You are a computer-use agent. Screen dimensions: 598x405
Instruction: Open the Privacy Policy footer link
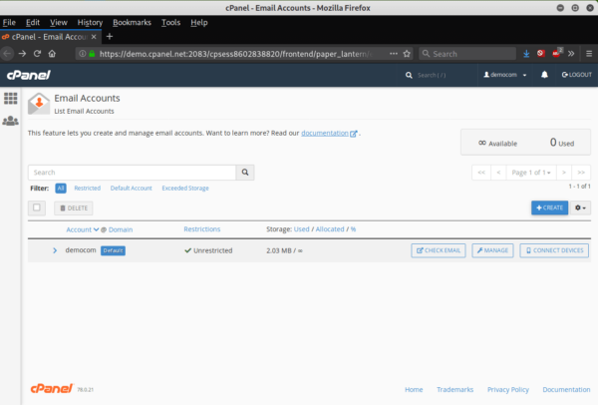508,389
